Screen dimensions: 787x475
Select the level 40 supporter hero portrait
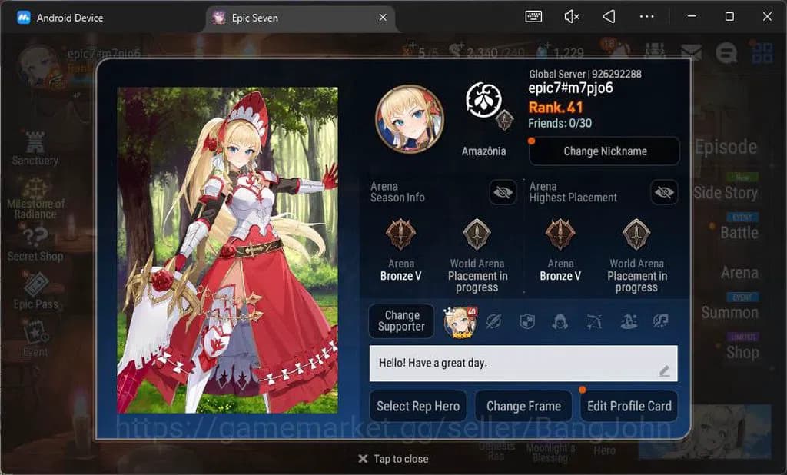tap(460, 321)
